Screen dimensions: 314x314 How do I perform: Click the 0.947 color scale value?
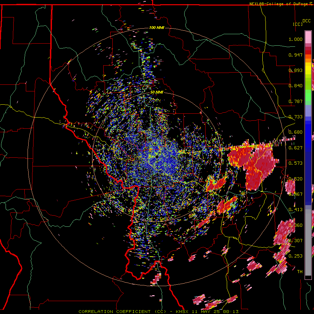pyautogui.click(x=296, y=55)
